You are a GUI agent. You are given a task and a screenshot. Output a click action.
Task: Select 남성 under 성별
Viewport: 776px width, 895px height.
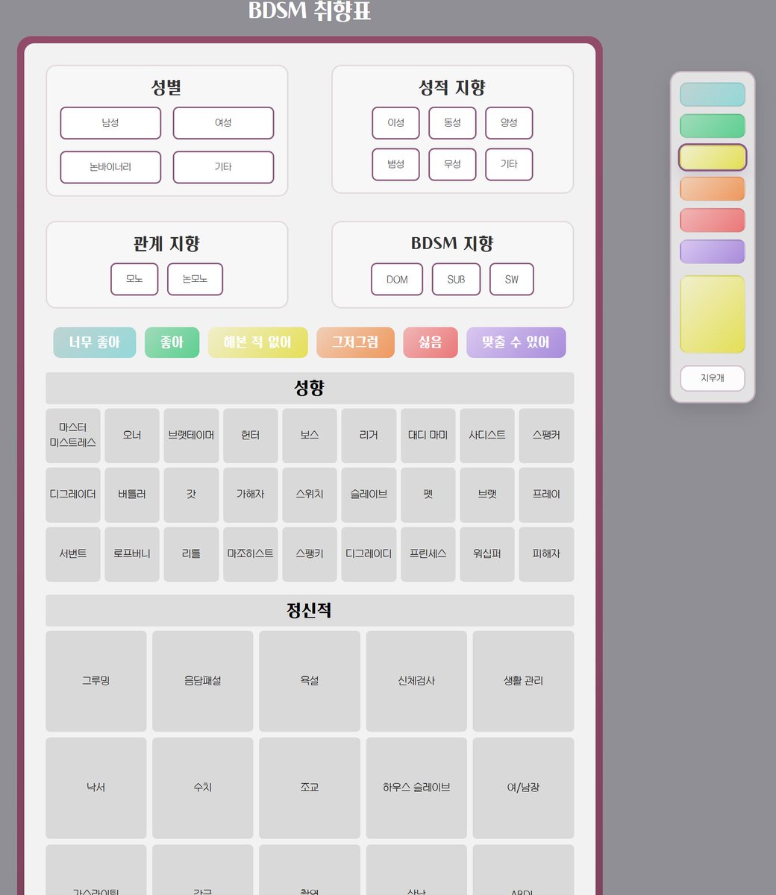[110, 123]
